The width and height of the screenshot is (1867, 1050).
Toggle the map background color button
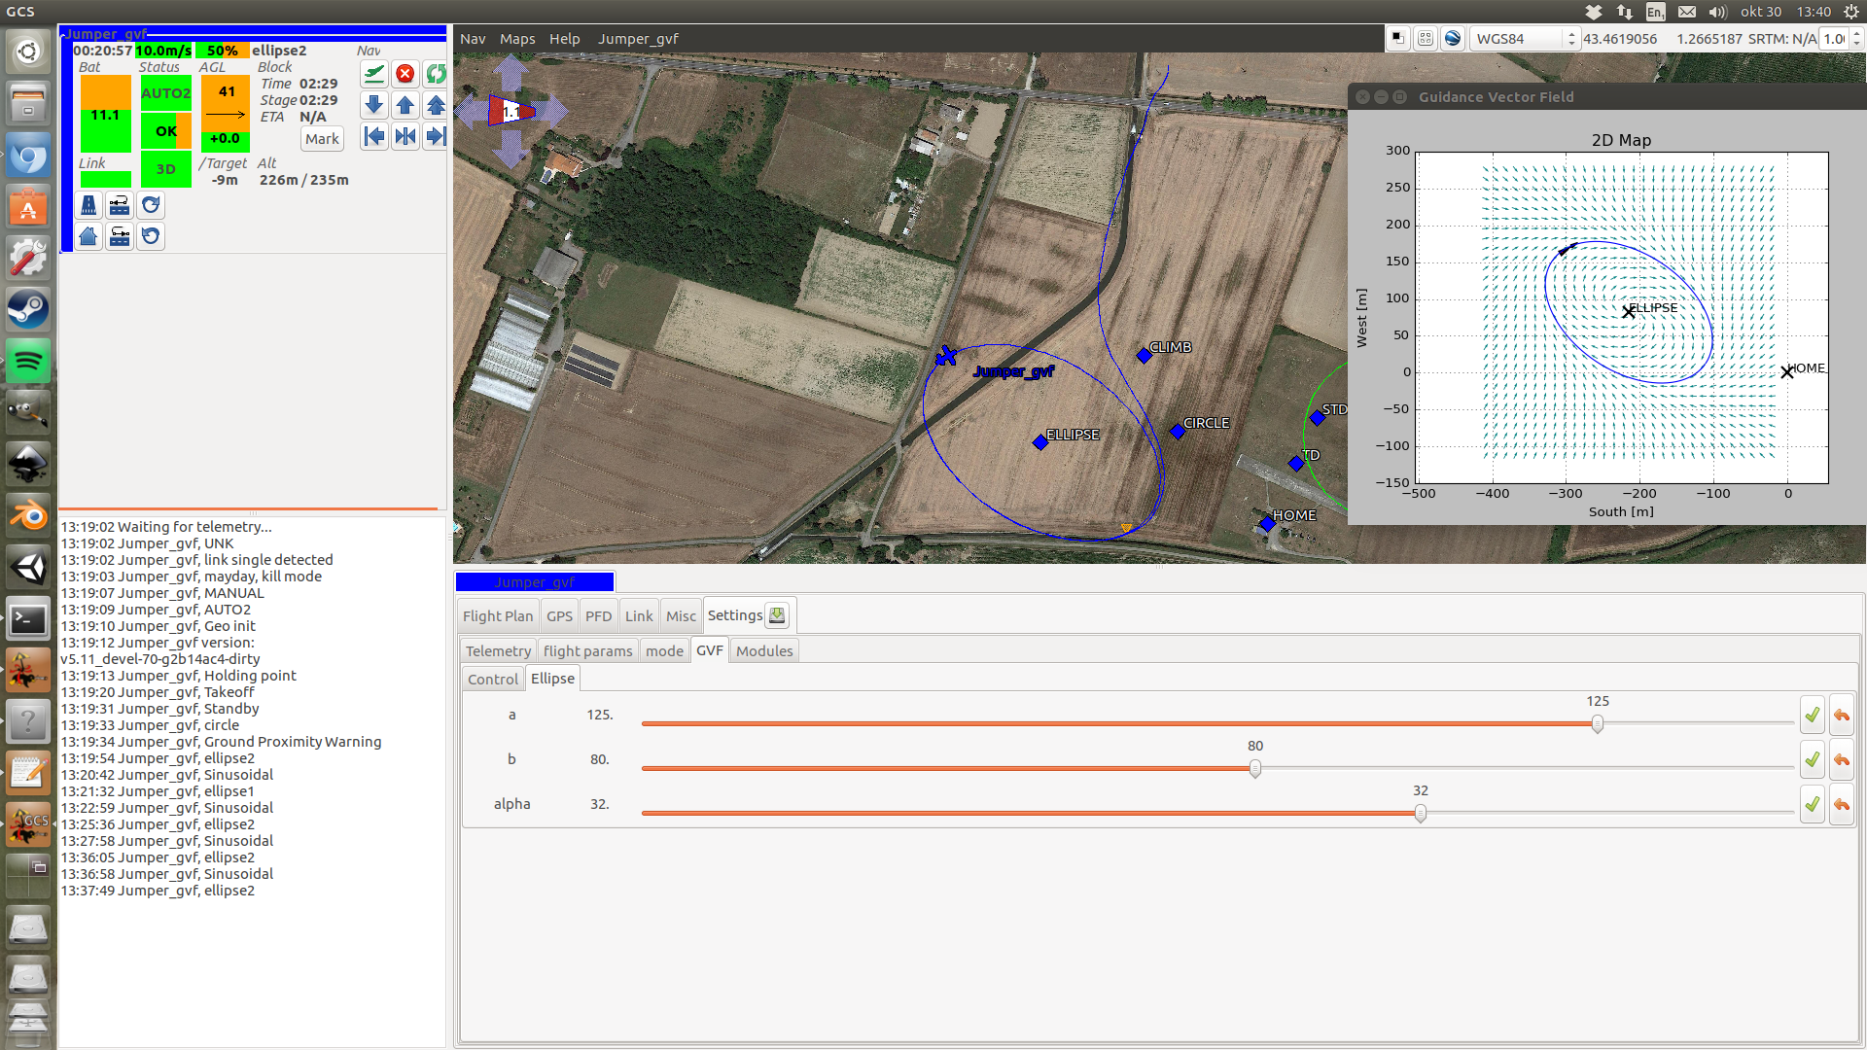1398,38
